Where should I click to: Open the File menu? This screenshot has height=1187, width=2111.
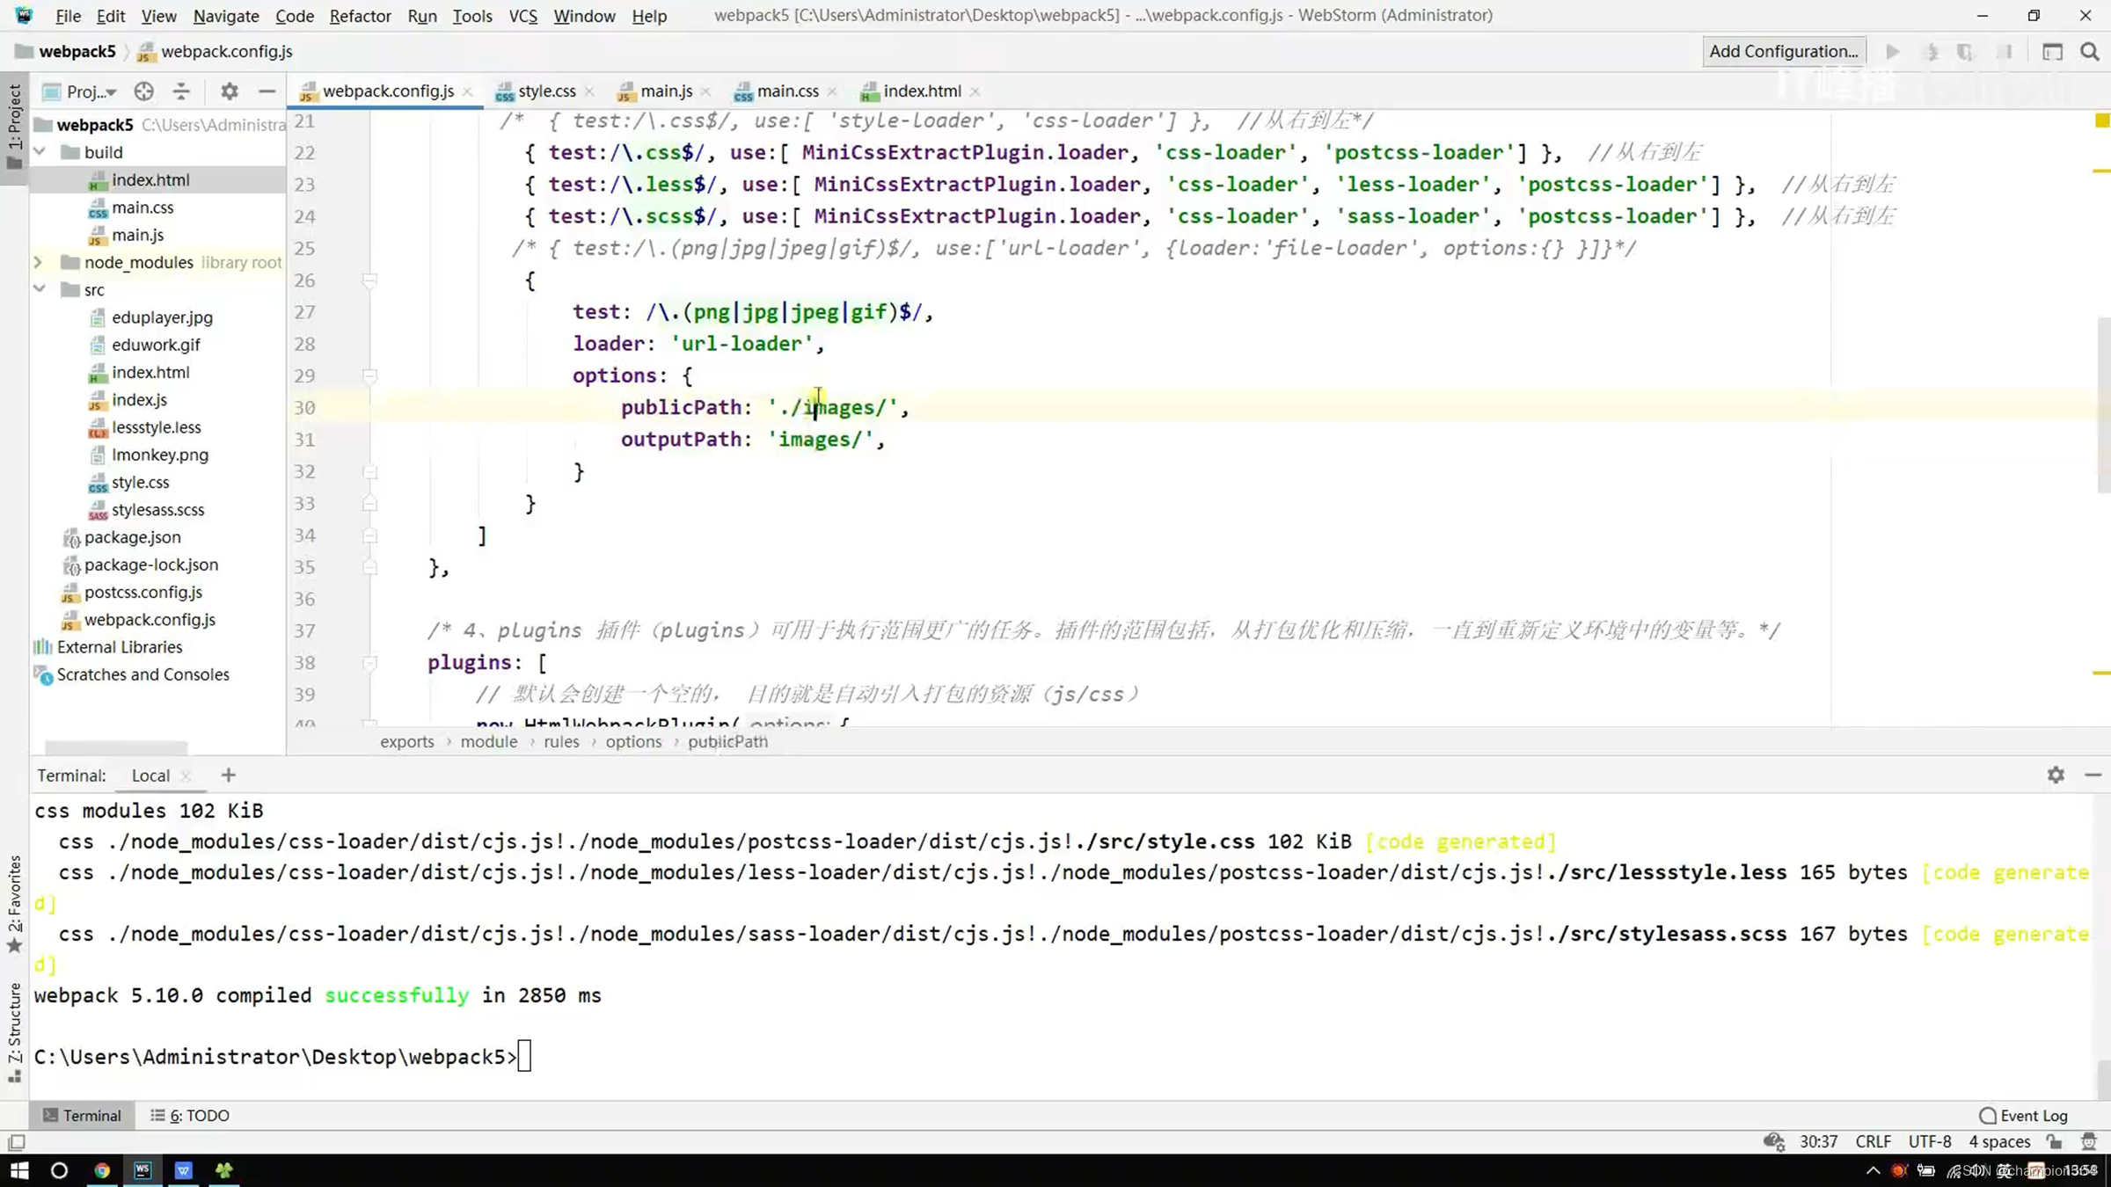point(68,16)
